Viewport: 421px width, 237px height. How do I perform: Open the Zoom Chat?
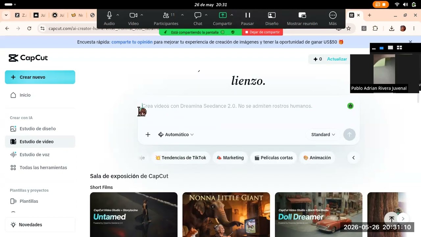198,18
